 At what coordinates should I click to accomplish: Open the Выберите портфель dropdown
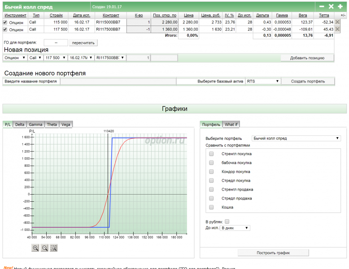(296, 139)
